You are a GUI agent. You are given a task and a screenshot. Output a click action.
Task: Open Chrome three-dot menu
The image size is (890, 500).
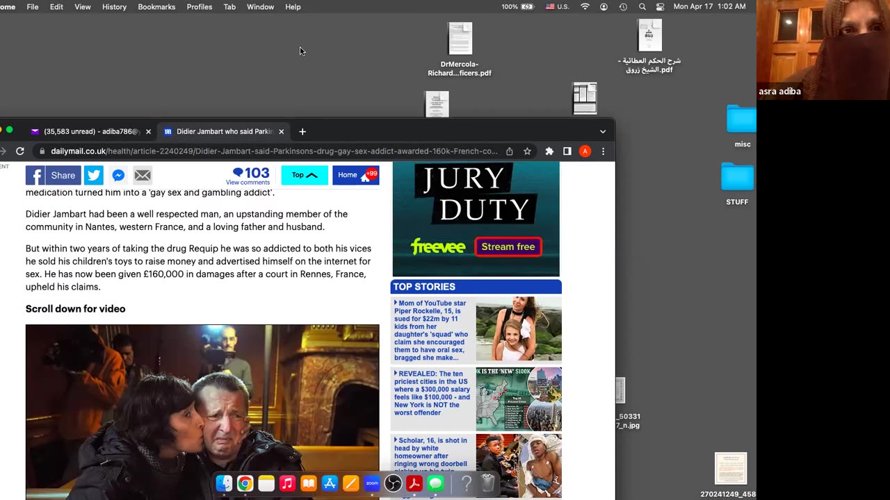click(x=603, y=151)
